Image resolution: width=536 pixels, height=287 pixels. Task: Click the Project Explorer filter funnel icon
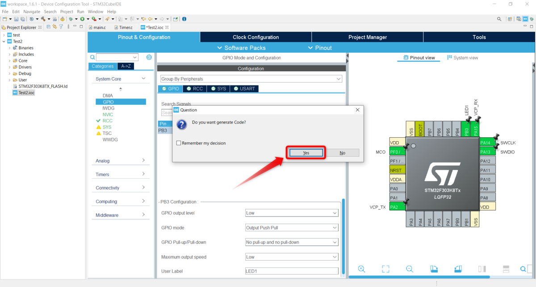pyautogui.click(x=61, y=27)
